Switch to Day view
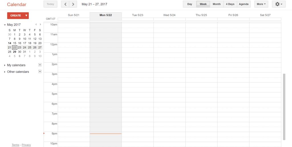The image size is (292, 147). [190, 4]
